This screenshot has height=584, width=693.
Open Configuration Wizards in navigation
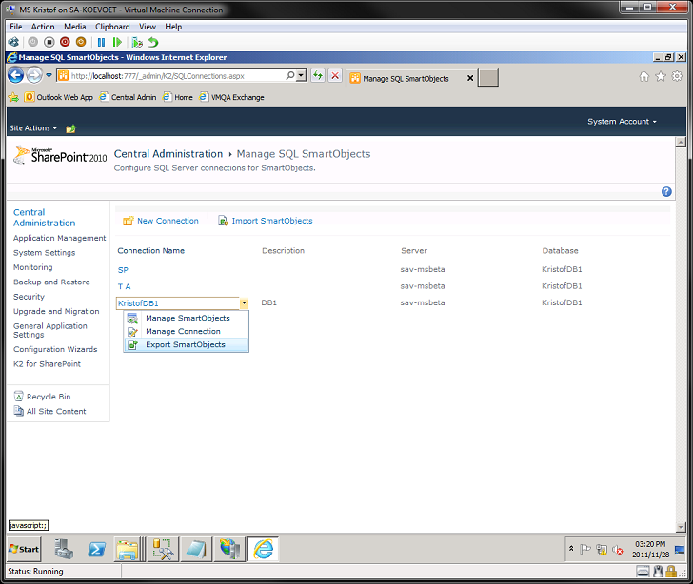tap(55, 349)
